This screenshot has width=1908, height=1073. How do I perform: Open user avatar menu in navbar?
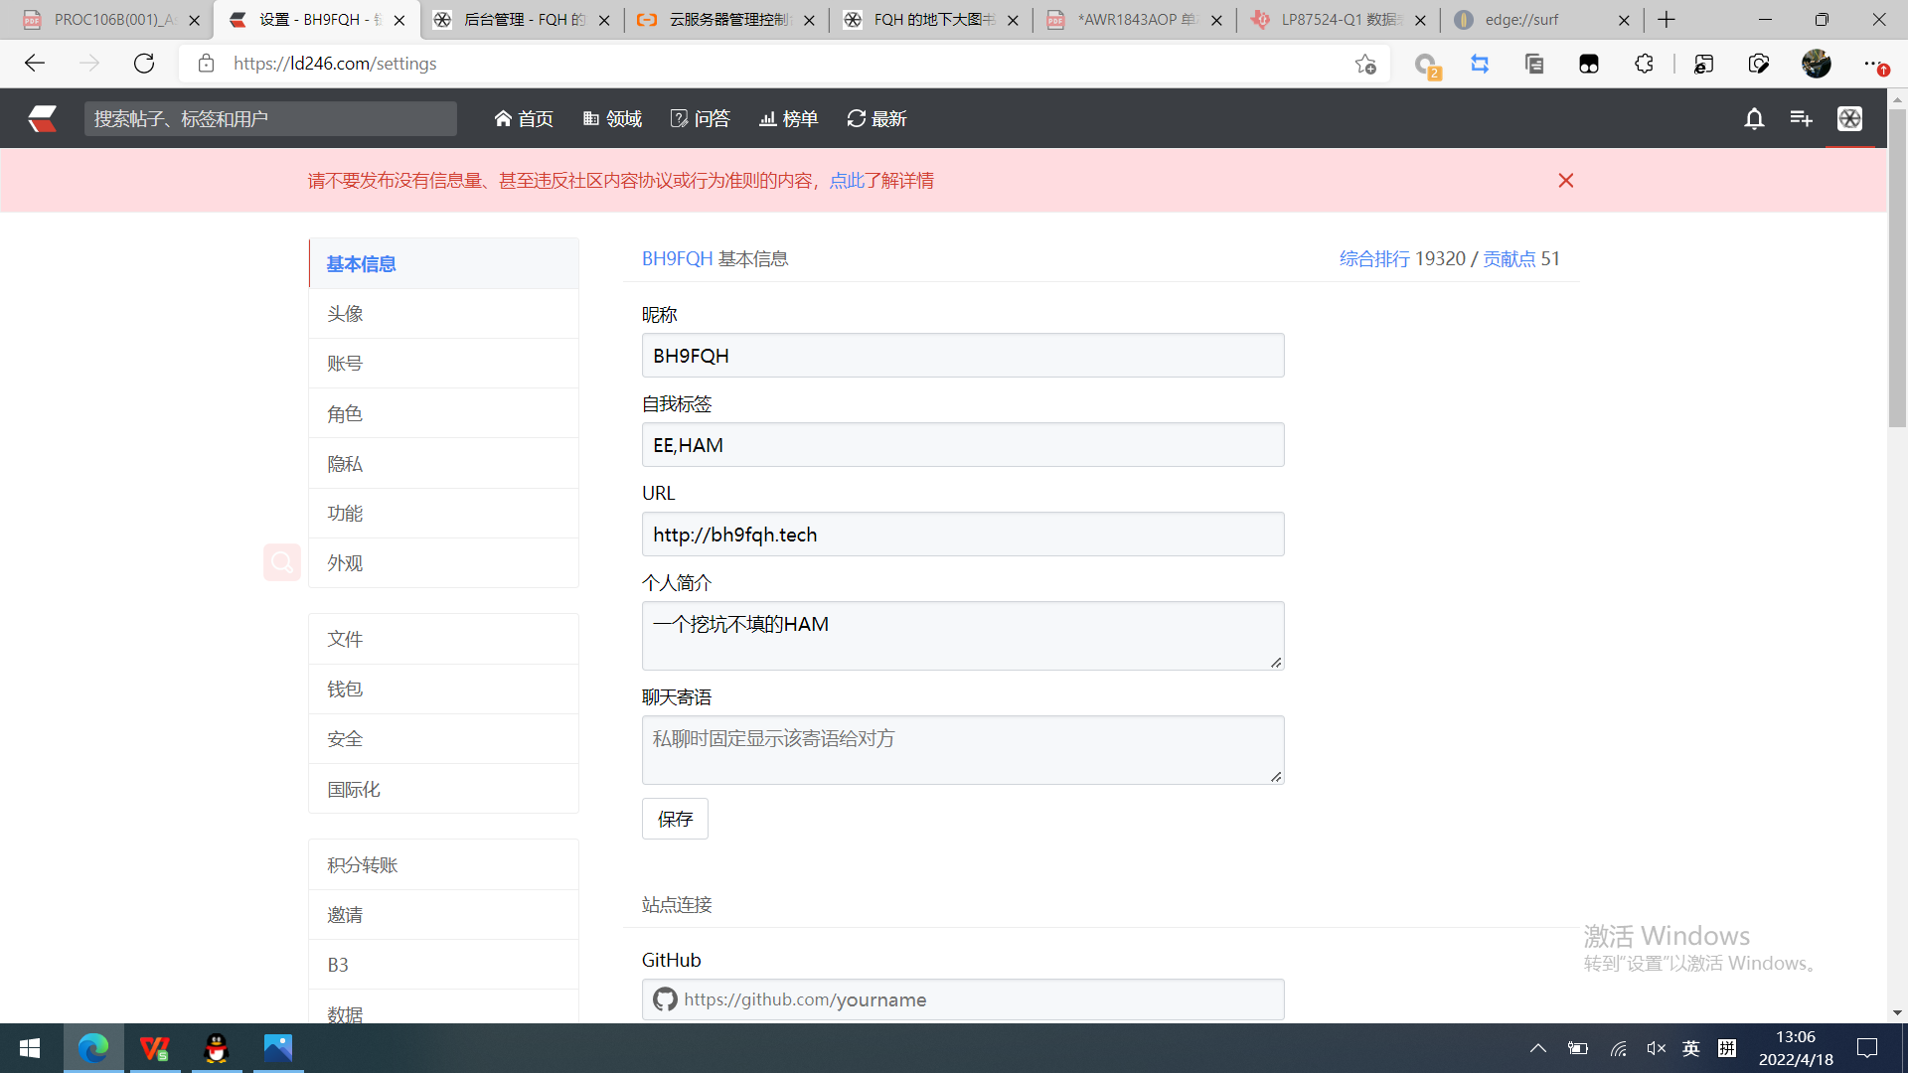click(x=1849, y=119)
